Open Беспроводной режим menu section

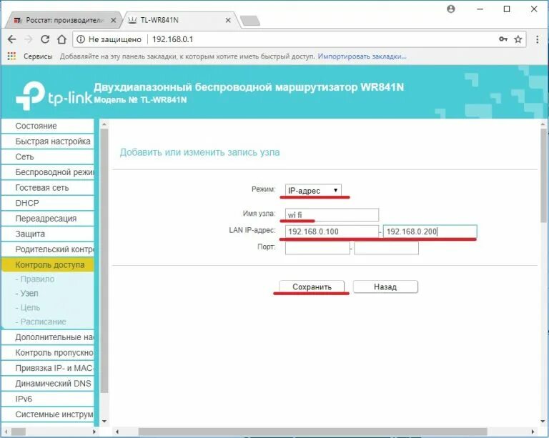pos(48,172)
